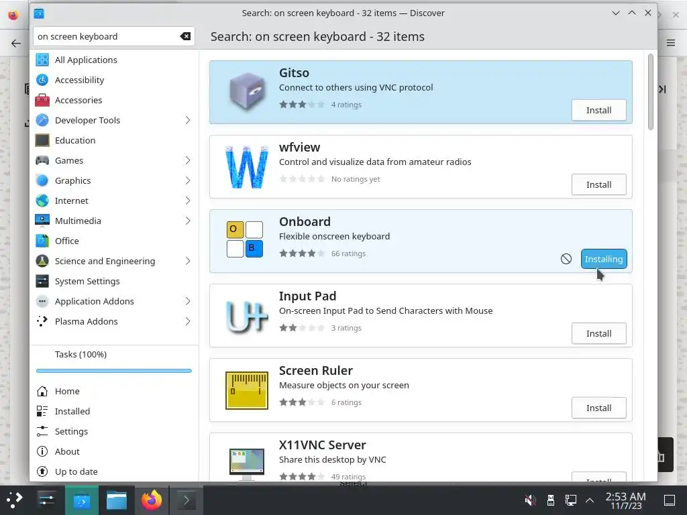Click the Internet category icon

(x=42, y=201)
